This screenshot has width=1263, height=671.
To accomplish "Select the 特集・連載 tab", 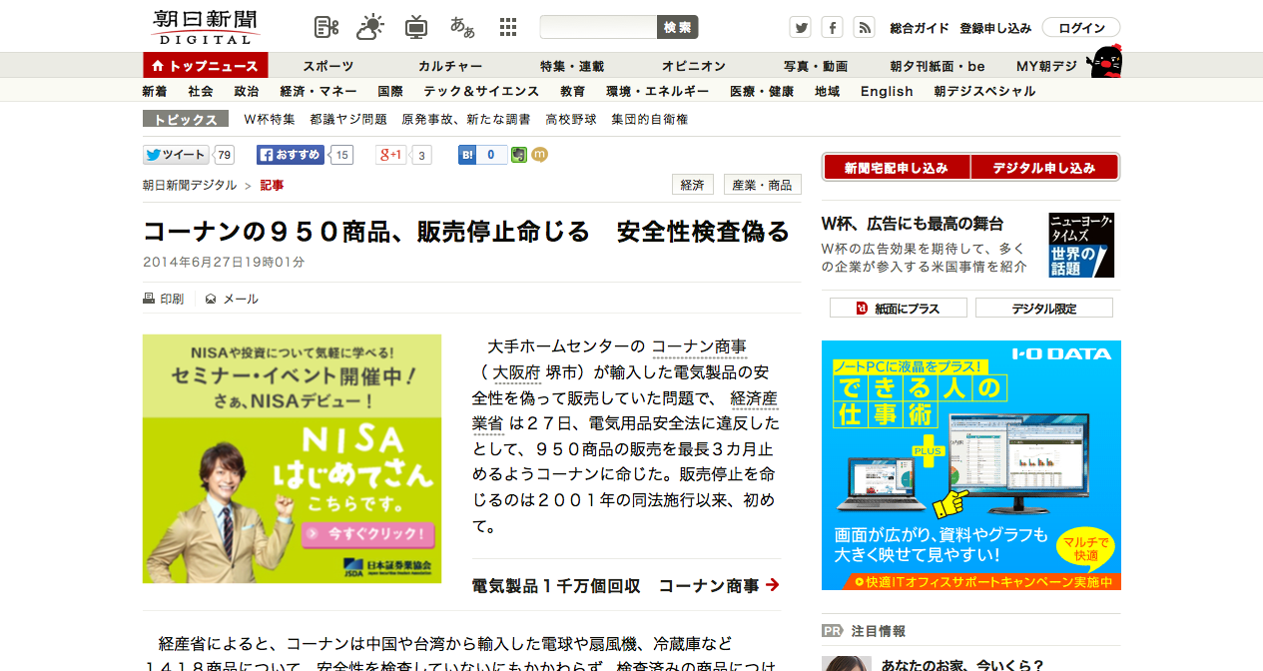I will pos(572,66).
